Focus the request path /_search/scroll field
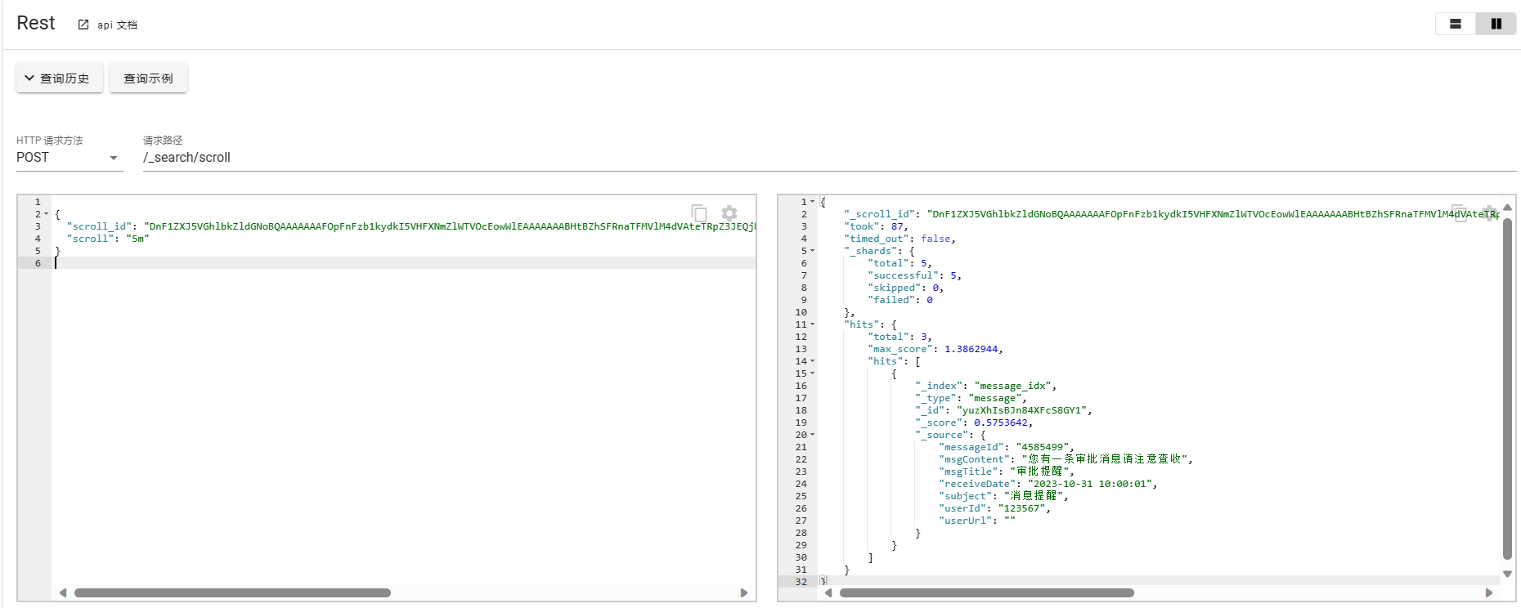The height and width of the screenshot is (608, 1521). pos(829,158)
